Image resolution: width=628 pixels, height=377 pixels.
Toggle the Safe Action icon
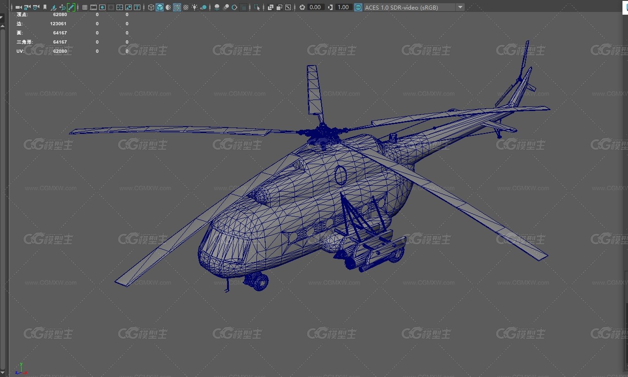pyautogui.click(x=128, y=7)
